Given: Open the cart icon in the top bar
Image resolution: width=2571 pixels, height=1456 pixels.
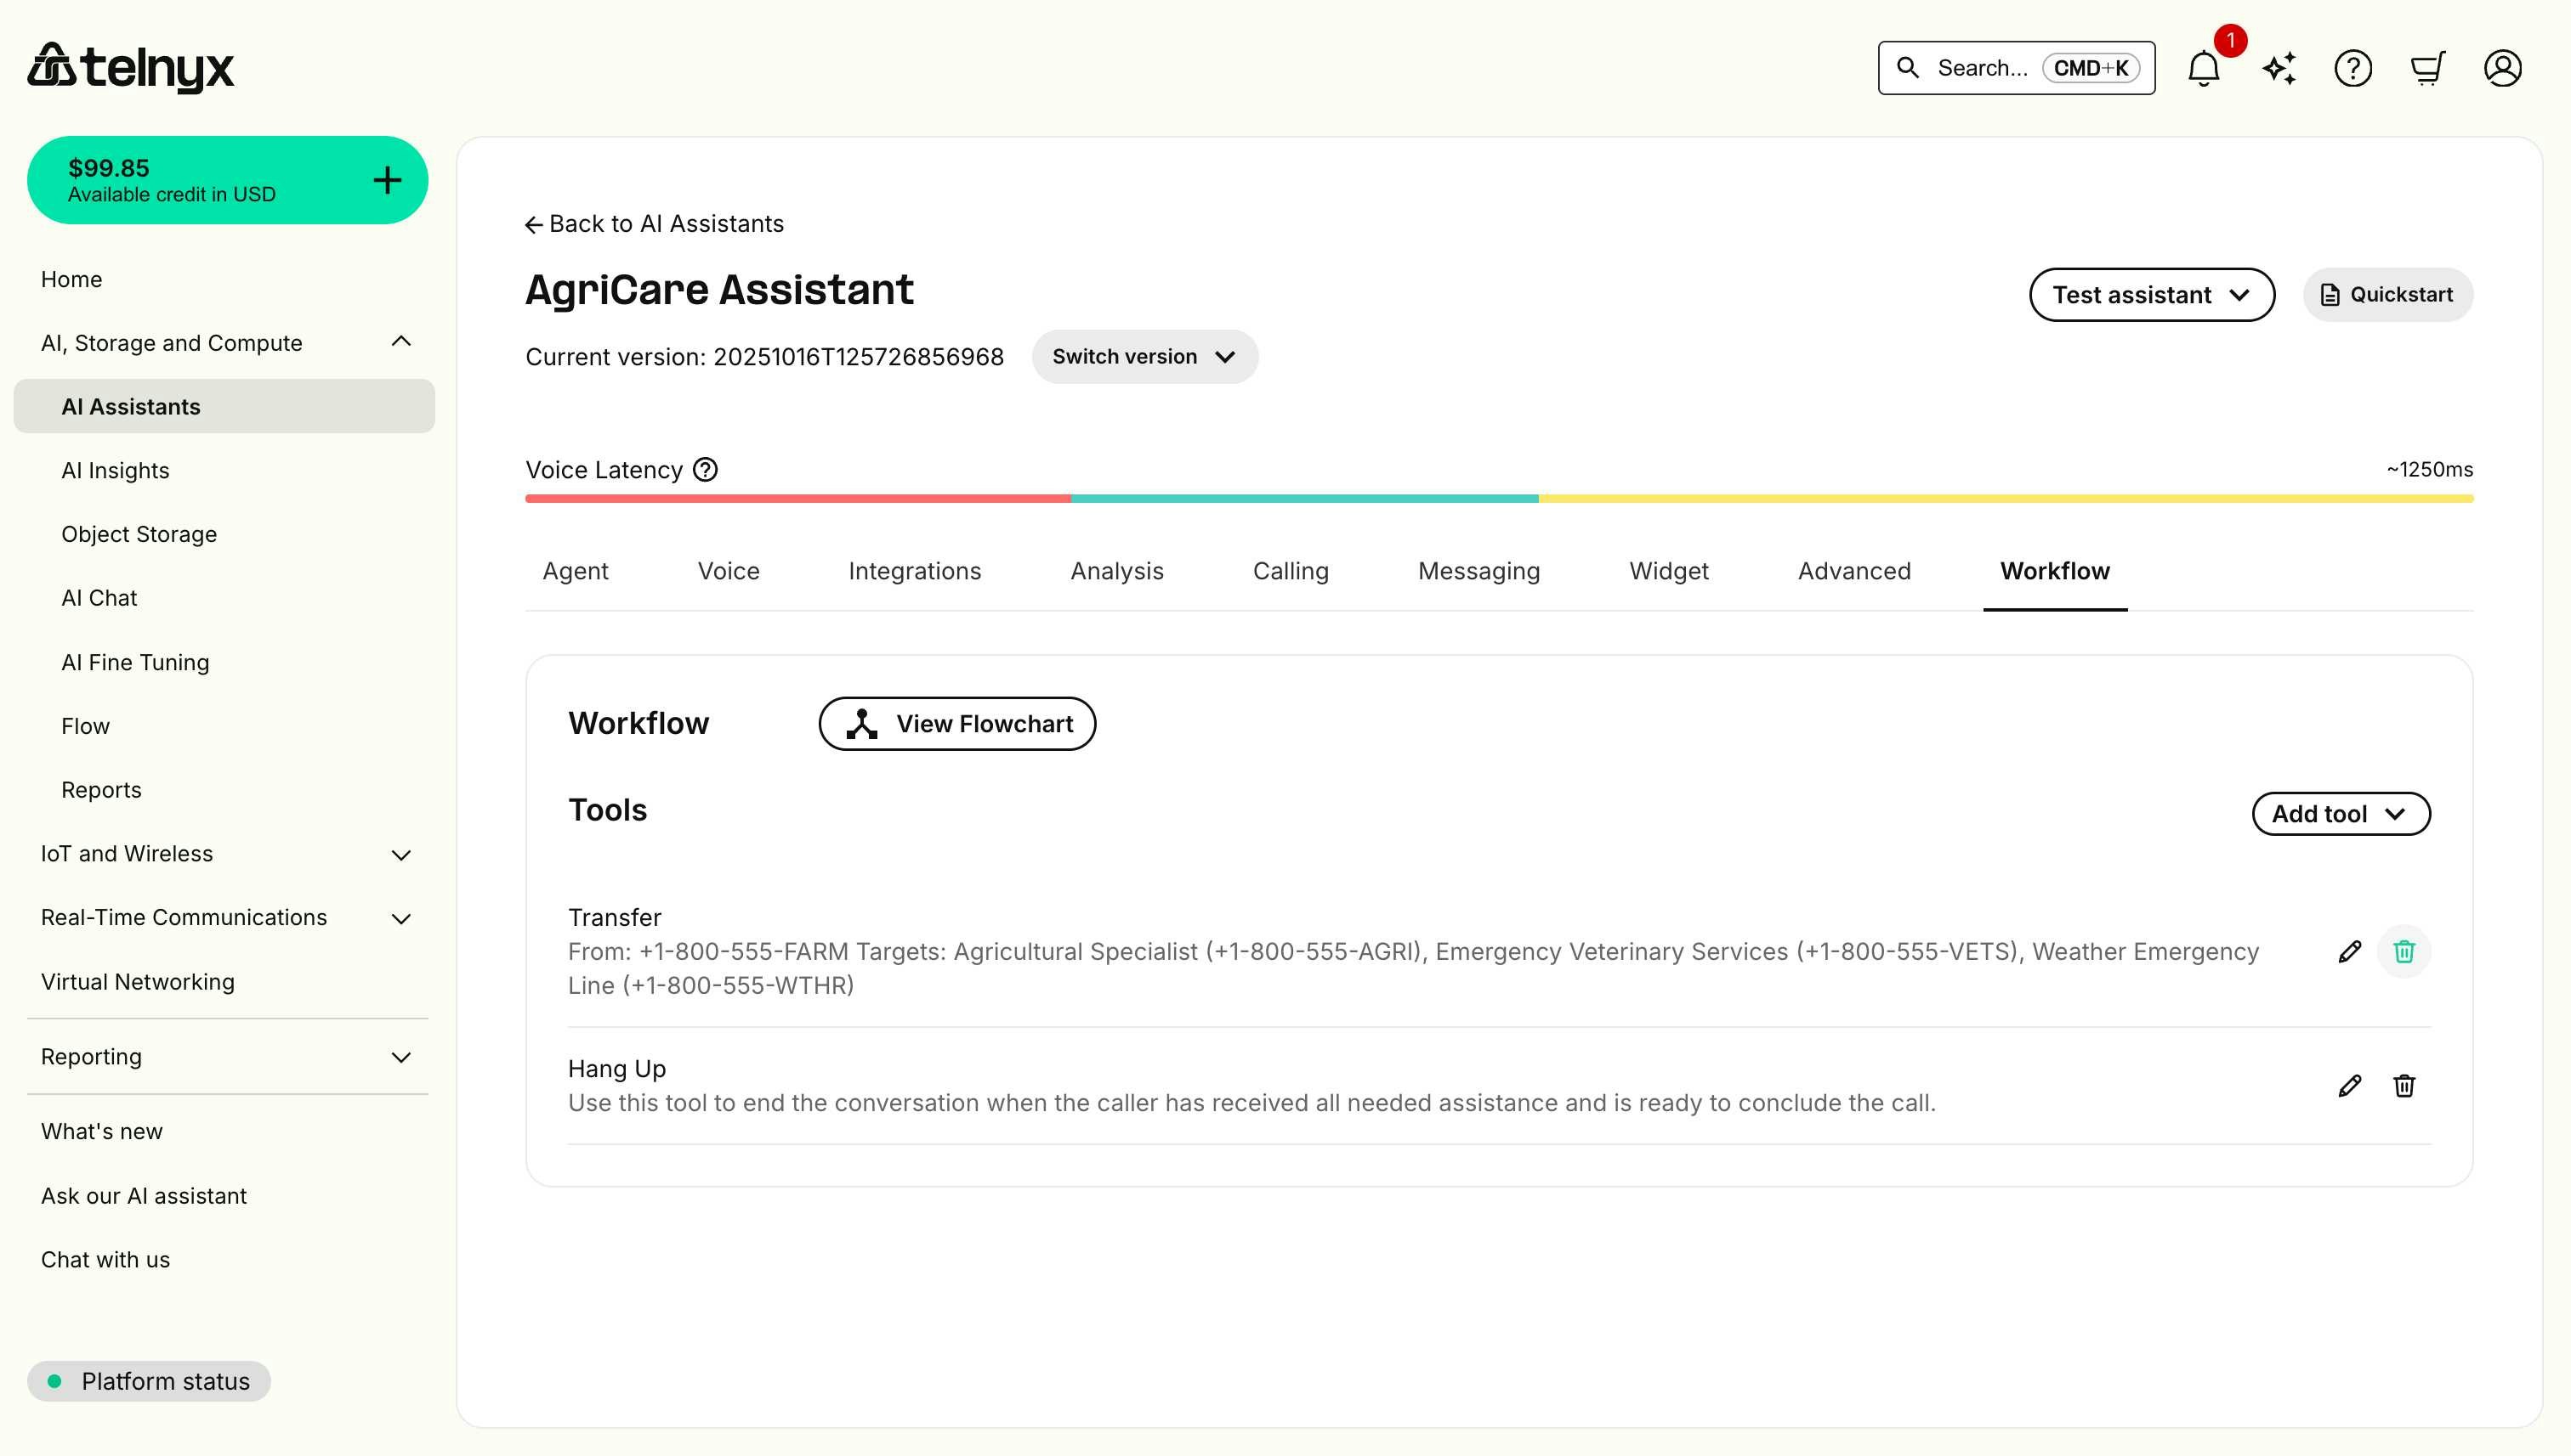Looking at the screenshot, I should point(2428,67).
